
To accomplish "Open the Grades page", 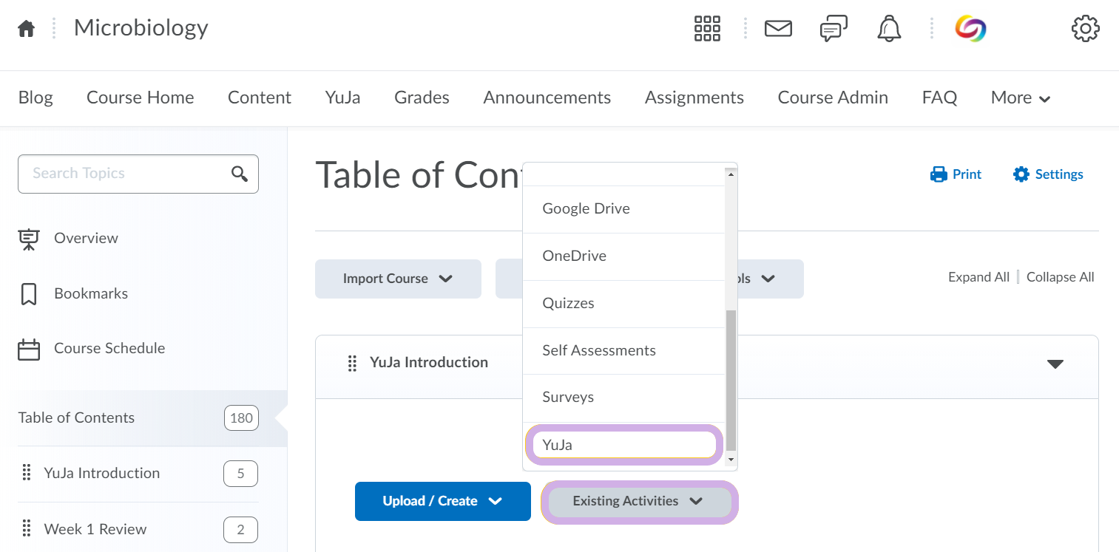I will (x=422, y=98).
